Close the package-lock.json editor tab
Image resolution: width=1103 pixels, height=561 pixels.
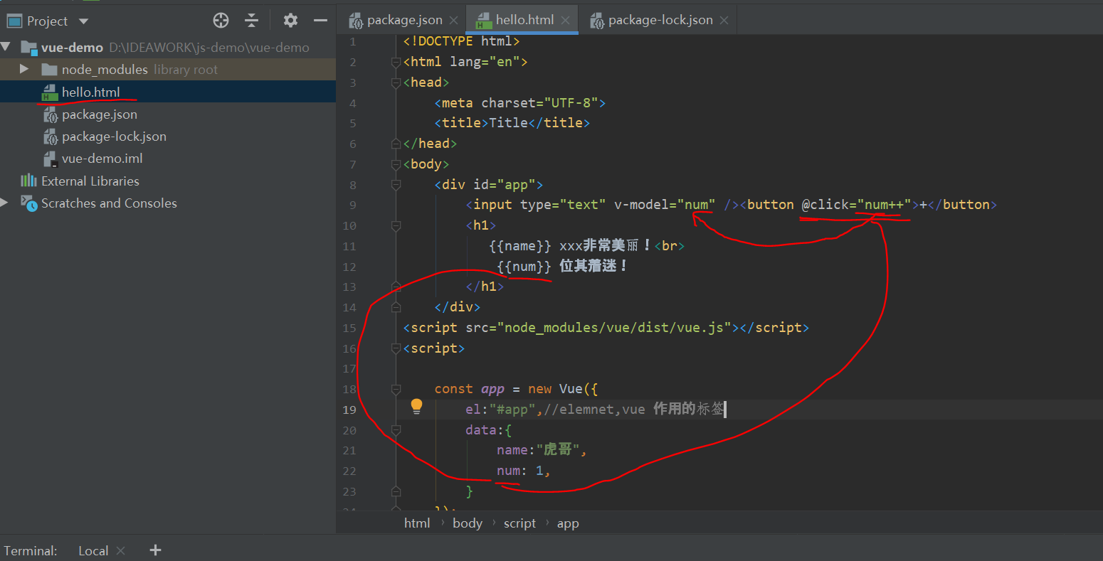pos(724,20)
